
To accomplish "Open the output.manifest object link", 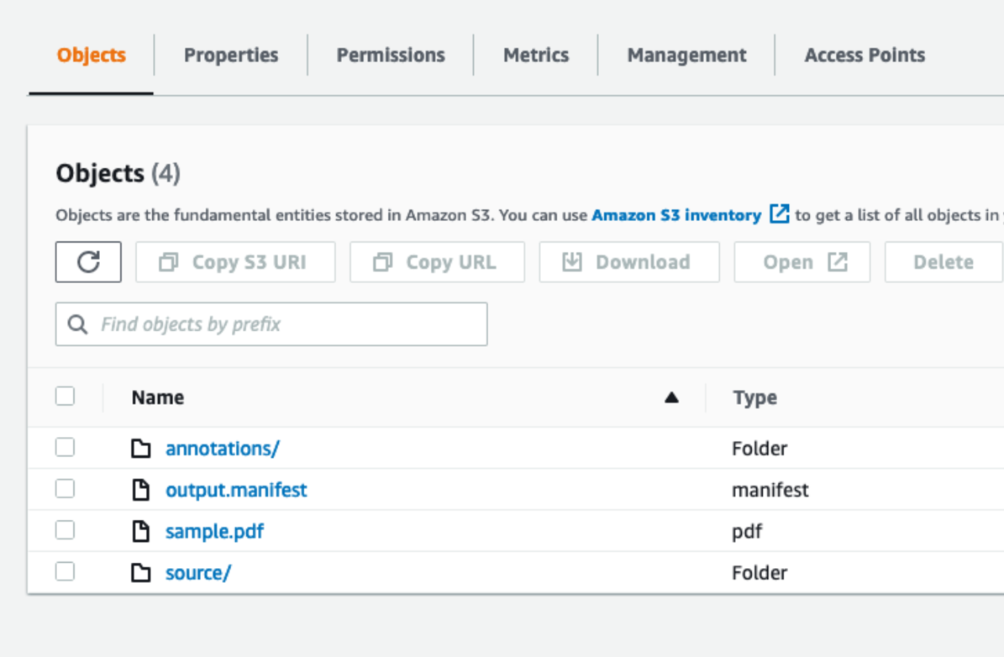I will pyautogui.click(x=236, y=490).
